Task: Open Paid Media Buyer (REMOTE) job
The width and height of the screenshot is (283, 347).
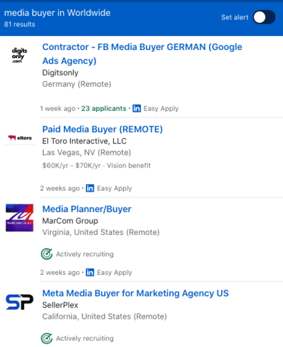Action: (x=103, y=129)
